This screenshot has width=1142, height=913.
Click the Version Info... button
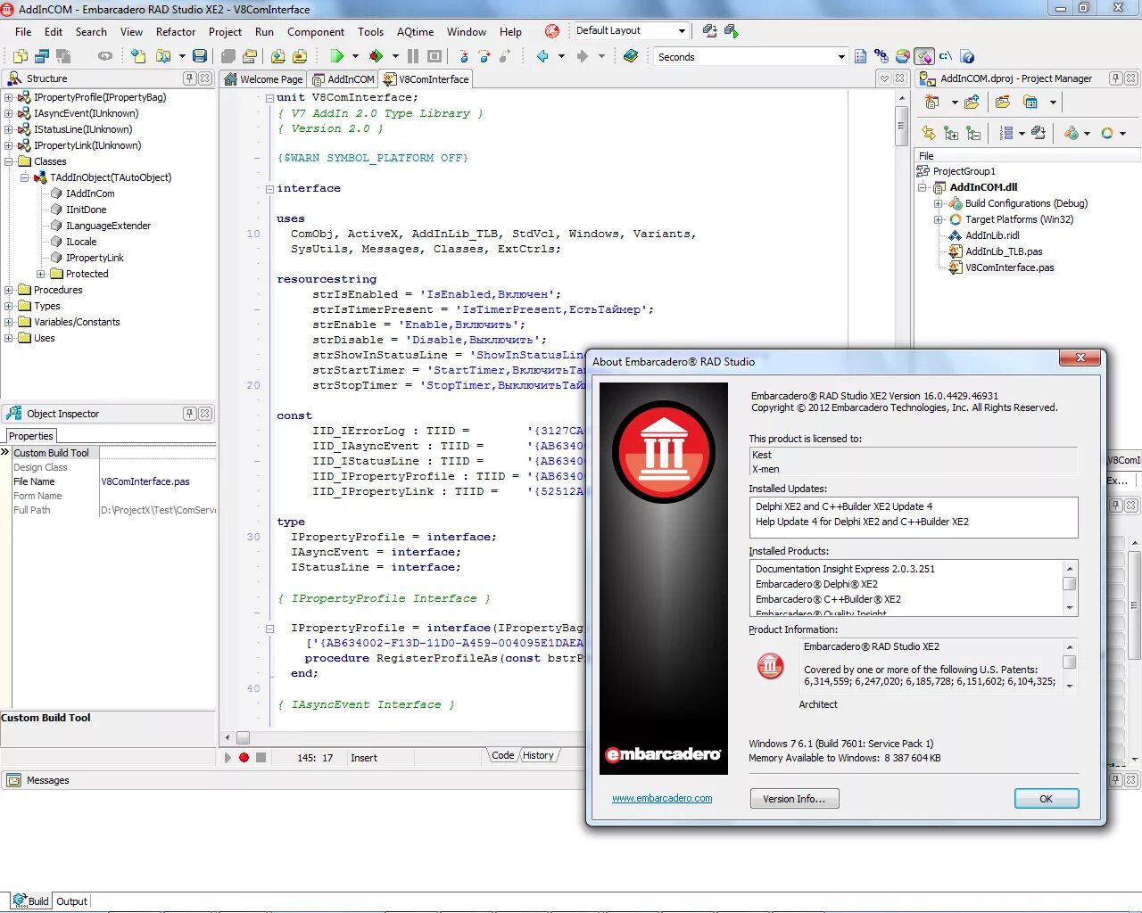pyautogui.click(x=794, y=799)
